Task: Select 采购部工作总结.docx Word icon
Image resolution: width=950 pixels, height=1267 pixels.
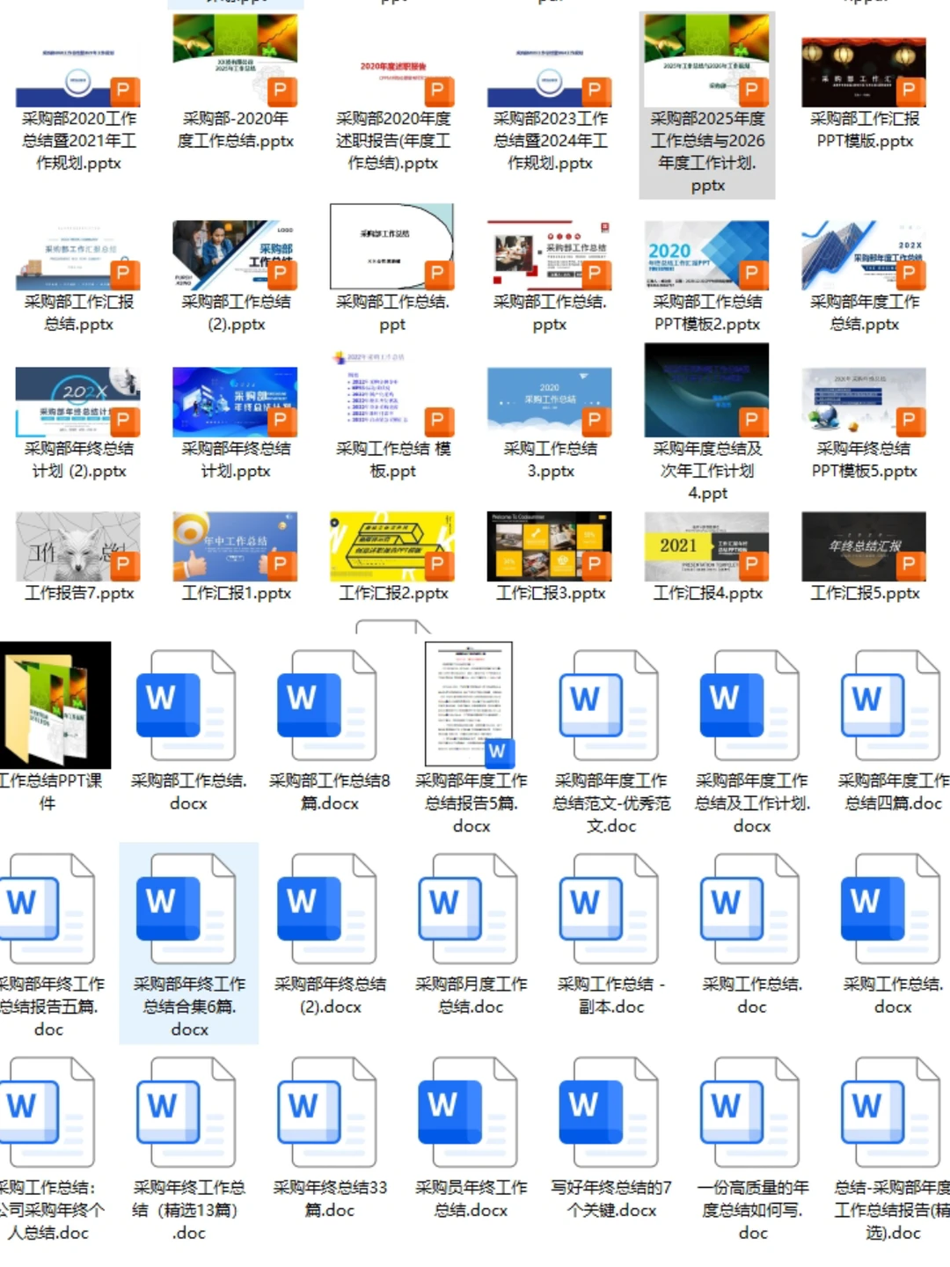Action: (186, 706)
